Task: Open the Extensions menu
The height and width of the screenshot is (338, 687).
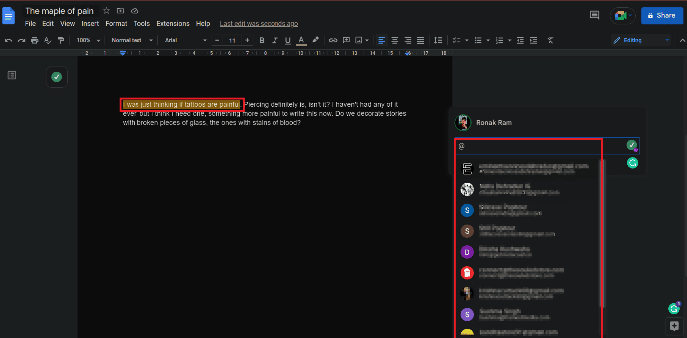Action: coord(173,24)
